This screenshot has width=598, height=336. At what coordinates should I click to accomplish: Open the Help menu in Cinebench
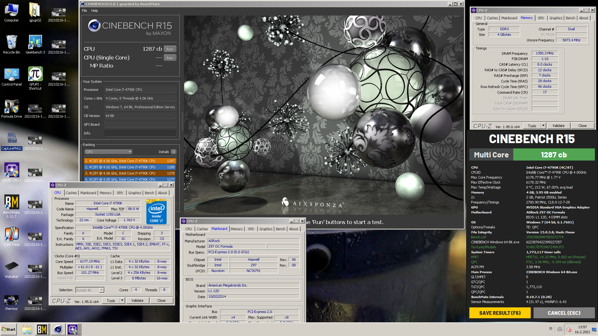[x=95, y=11]
